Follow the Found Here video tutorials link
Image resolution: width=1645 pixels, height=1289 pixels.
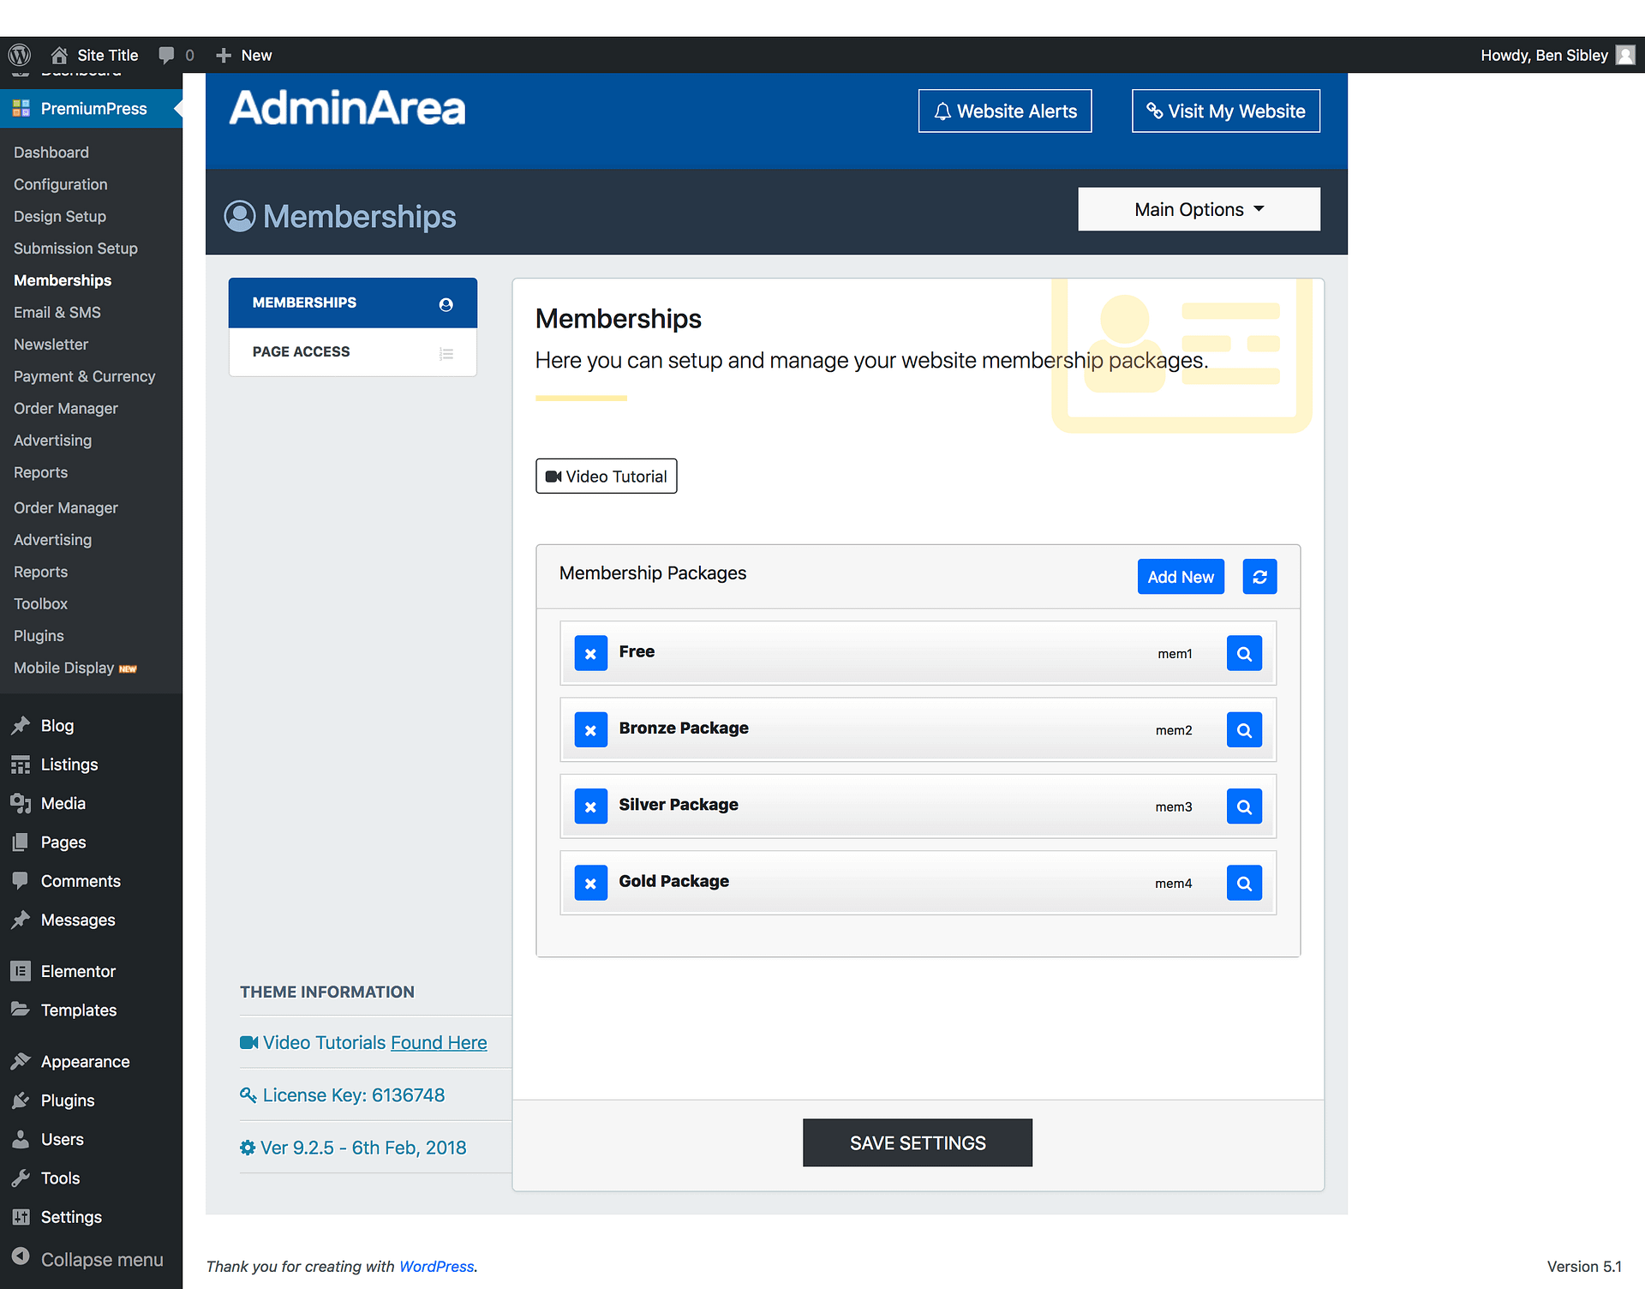(439, 1042)
